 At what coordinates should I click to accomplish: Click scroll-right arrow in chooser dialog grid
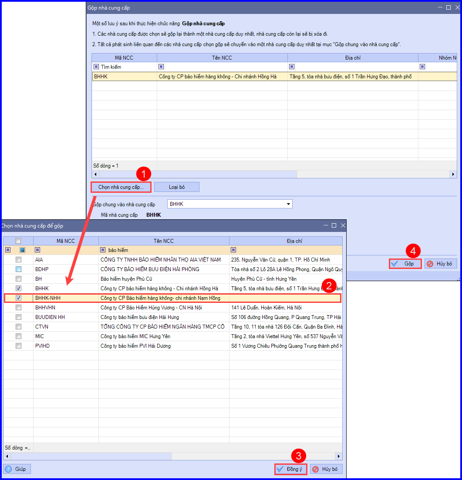pyautogui.click(x=338, y=456)
